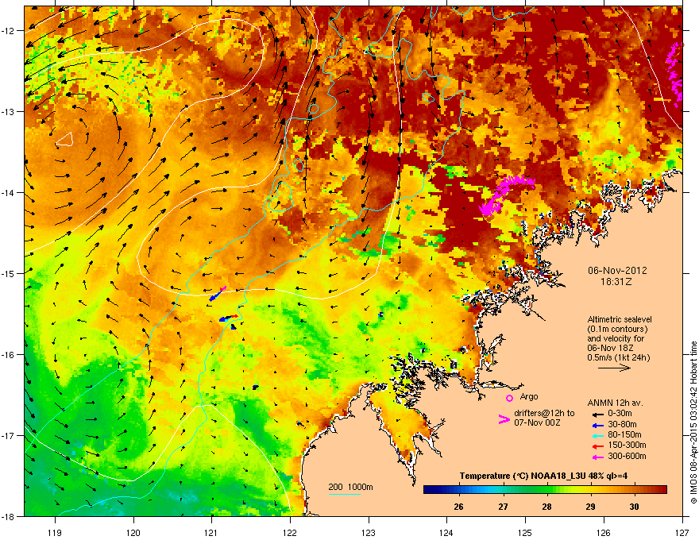699x540 pixels.
Task: Click the '07-Nov 00Z' legend text
Action: point(537,422)
